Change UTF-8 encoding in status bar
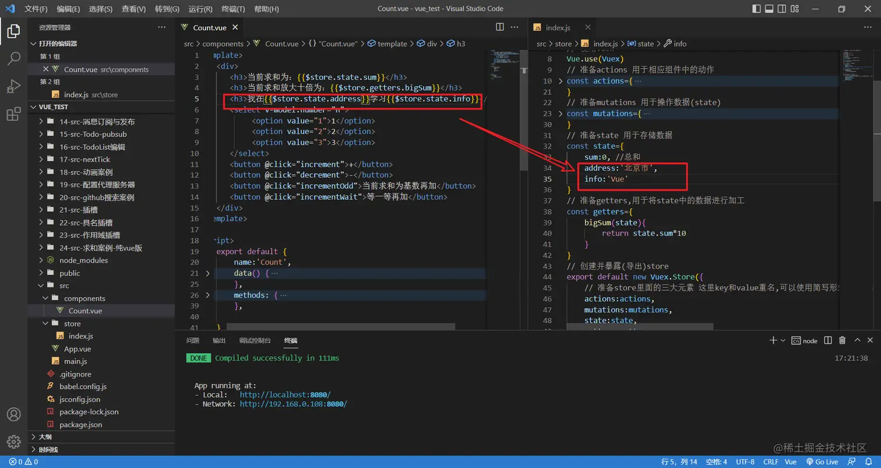Viewport: 881px width, 468px height. click(x=745, y=462)
